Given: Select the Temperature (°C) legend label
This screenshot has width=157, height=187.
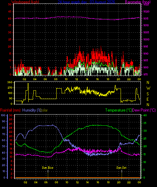Looking at the screenshot, I should (x=119, y=110).
